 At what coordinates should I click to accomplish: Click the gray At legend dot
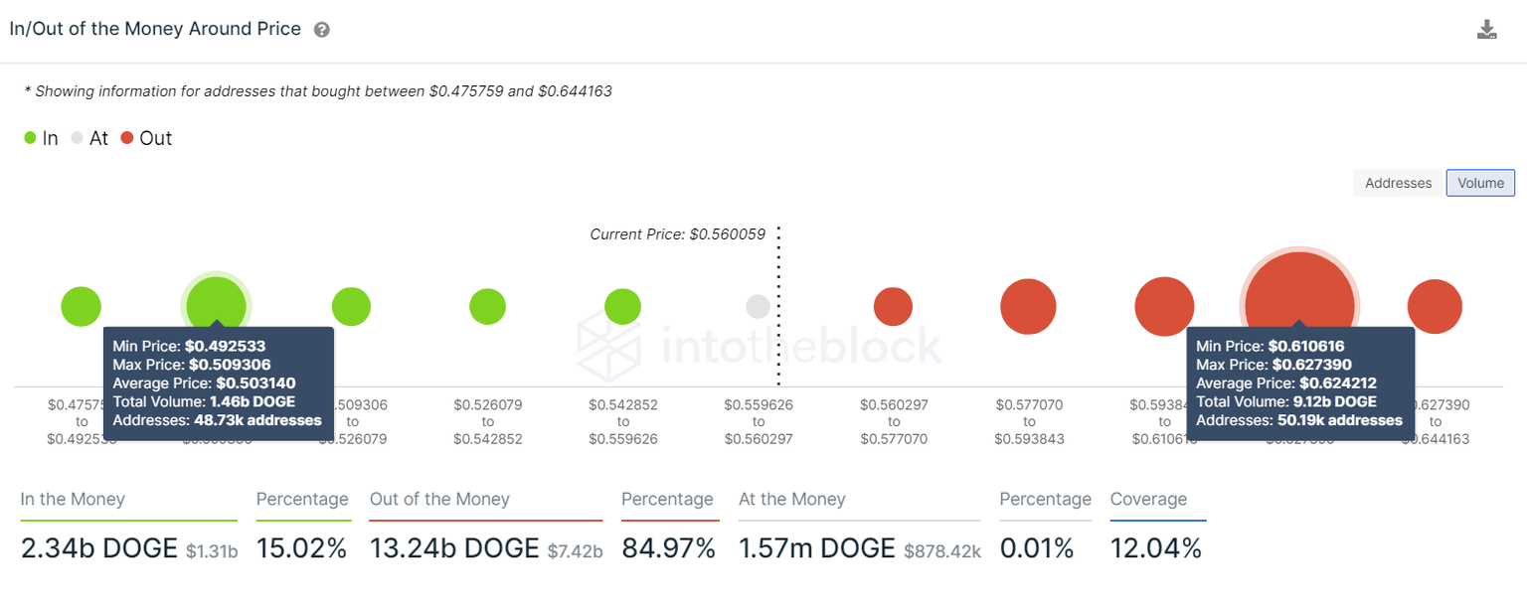click(x=76, y=138)
